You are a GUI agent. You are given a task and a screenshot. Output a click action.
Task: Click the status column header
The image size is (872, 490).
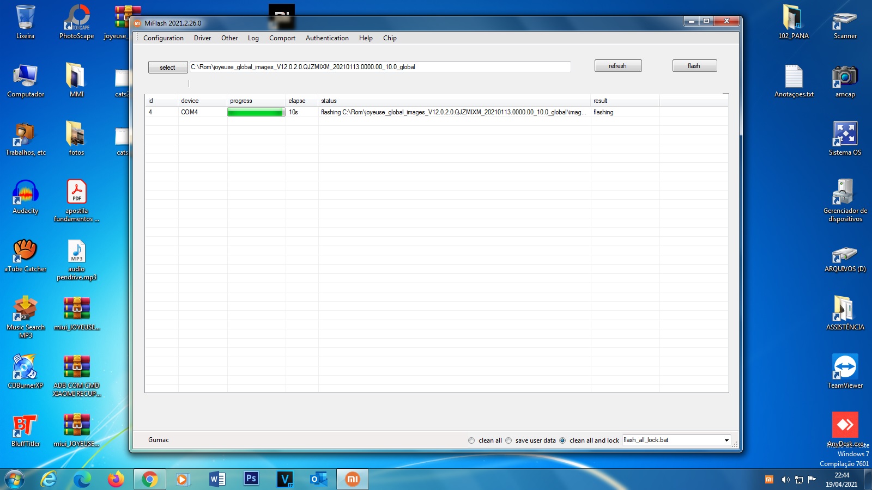coord(454,101)
